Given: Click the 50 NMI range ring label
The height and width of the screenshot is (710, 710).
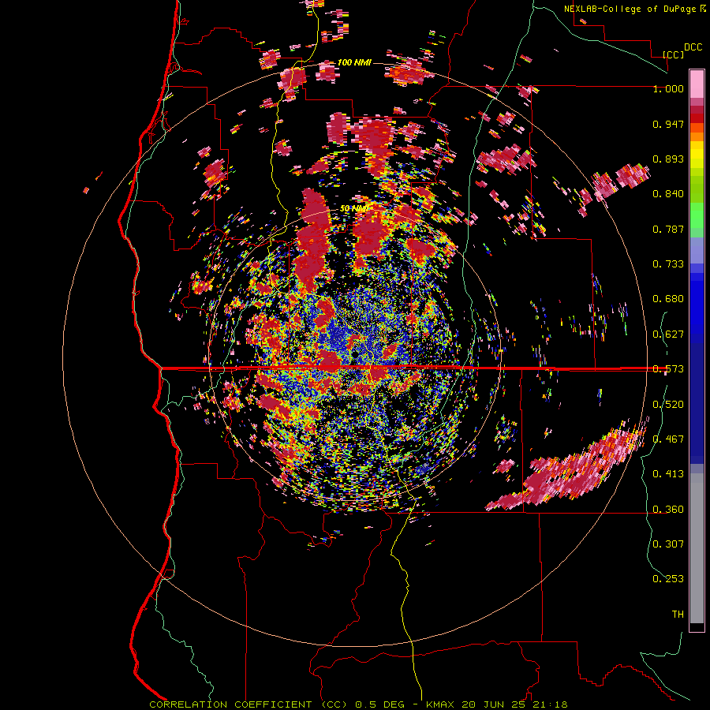Looking at the screenshot, I should (353, 209).
